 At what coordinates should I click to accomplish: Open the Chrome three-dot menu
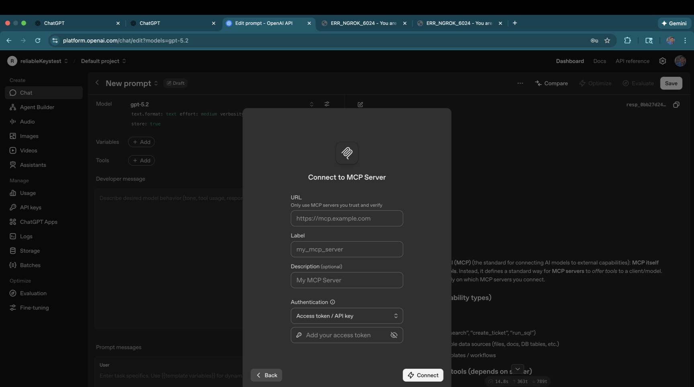click(685, 41)
